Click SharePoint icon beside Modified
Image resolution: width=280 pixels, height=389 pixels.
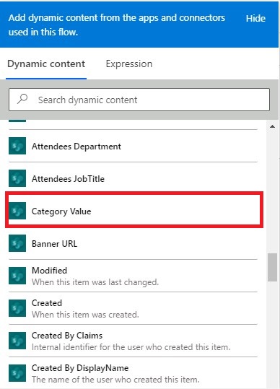17,276
